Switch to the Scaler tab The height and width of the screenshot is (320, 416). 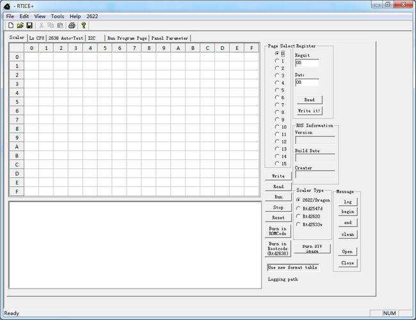tap(17, 37)
